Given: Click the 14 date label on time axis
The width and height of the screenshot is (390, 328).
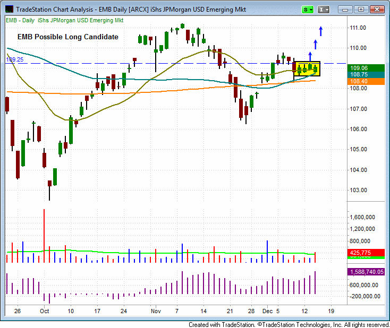Looking at the screenshot, I should pos(204,311).
